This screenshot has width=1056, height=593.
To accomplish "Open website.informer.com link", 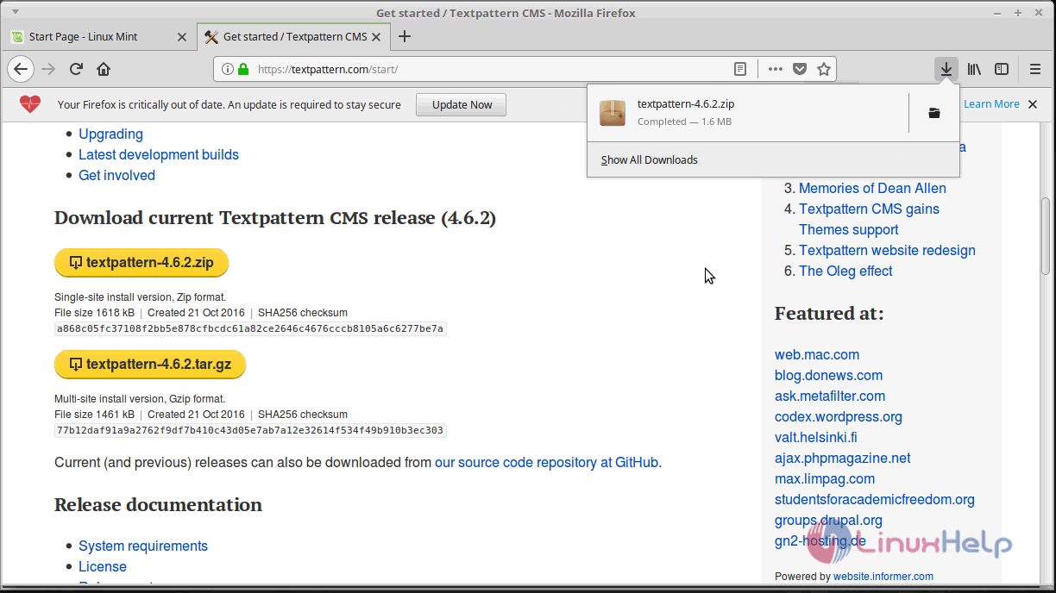I will click(x=883, y=577).
